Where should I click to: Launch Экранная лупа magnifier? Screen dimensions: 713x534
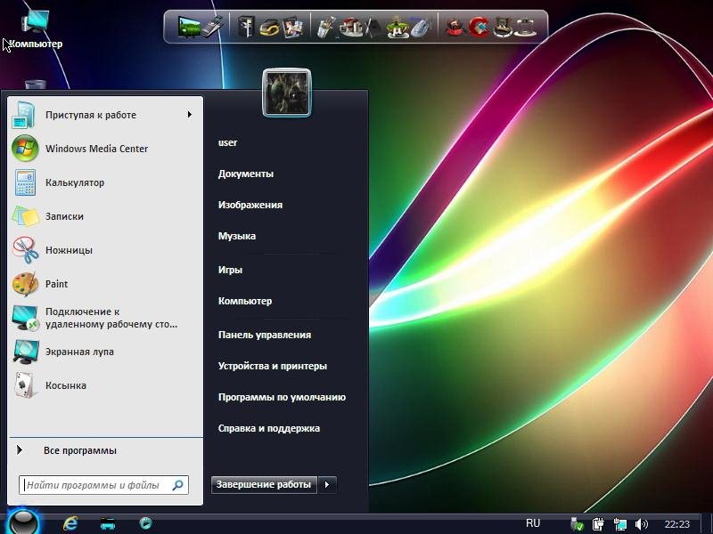pos(79,352)
